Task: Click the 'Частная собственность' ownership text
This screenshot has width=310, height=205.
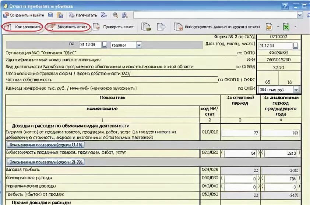Action: 28,80
